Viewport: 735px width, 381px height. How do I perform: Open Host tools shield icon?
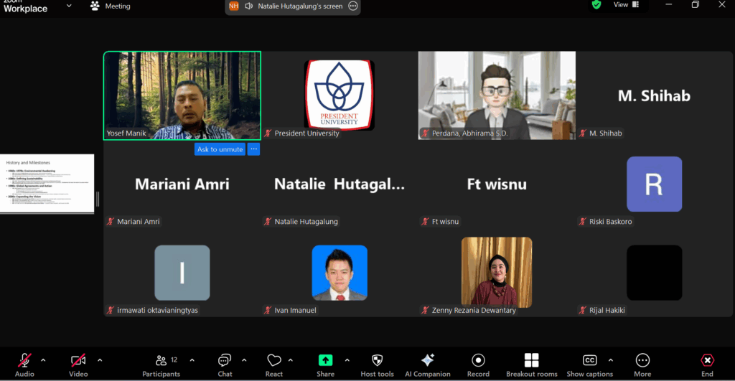pyautogui.click(x=377, y=364)
